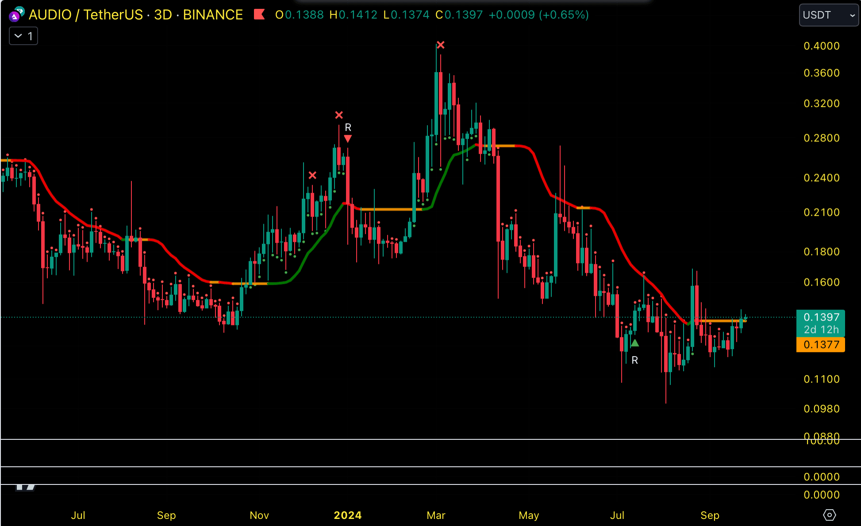
Task: Click the 0.0980 price axis label
Action: (x=822, y=409)
